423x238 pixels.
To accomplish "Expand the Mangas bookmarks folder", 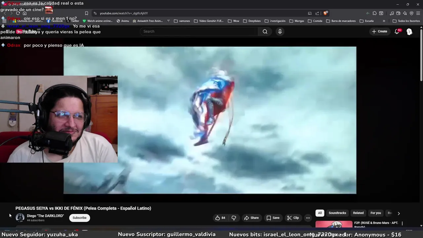I will click(x=296, y=21).
